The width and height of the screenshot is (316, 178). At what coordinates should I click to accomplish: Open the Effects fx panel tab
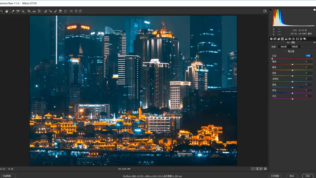tap(294, 39)
